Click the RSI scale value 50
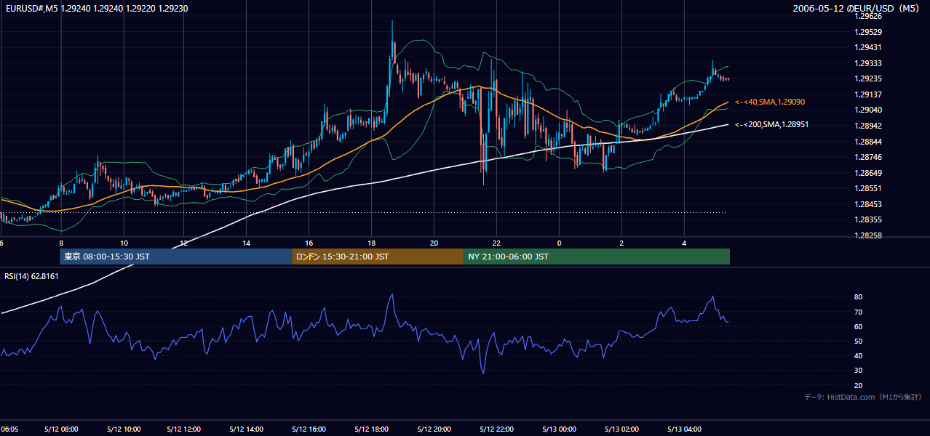Screen dimensions: 930x436 coord(858,341)
